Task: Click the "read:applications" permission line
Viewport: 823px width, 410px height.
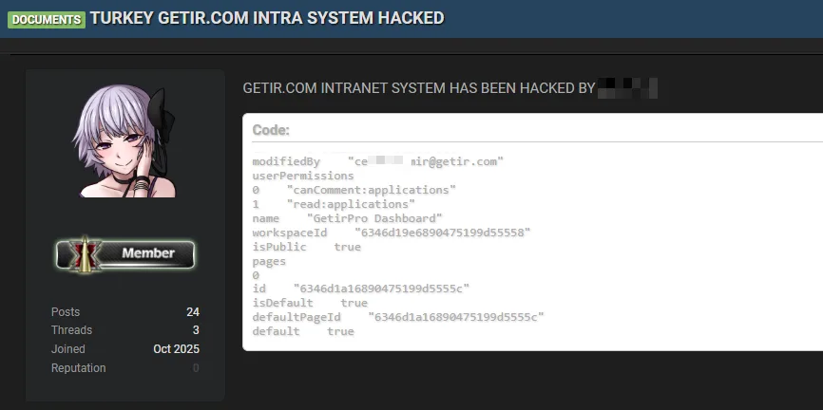Action: click(351, 204)
